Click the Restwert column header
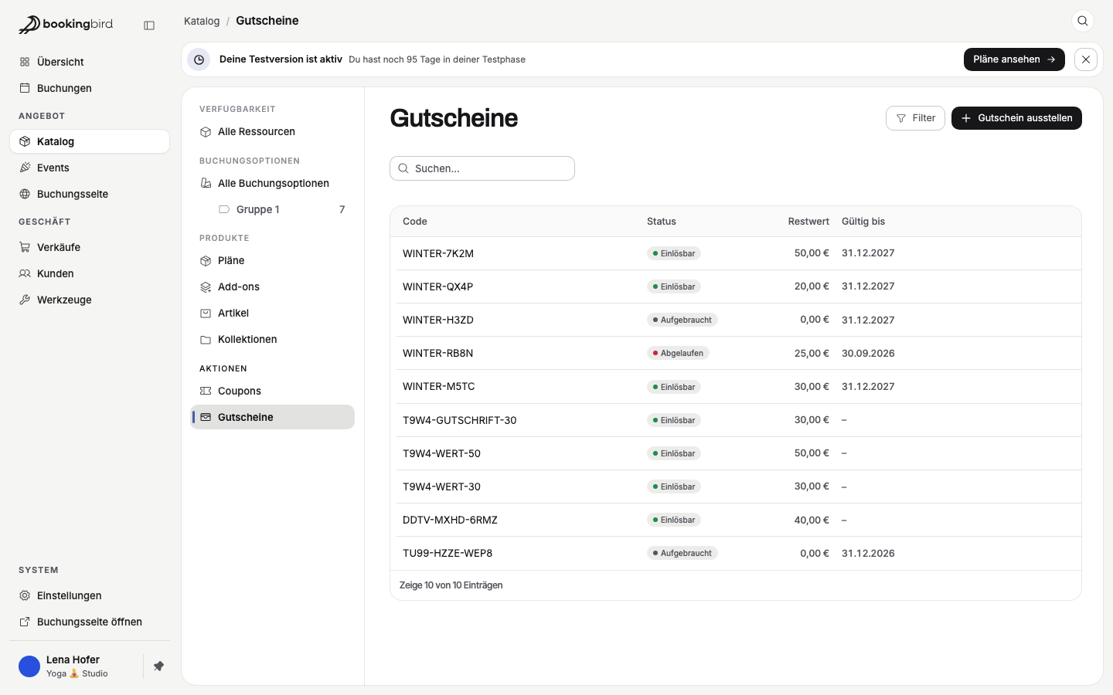This screenshot has height=695, width=1113. (x=808, y=222)
